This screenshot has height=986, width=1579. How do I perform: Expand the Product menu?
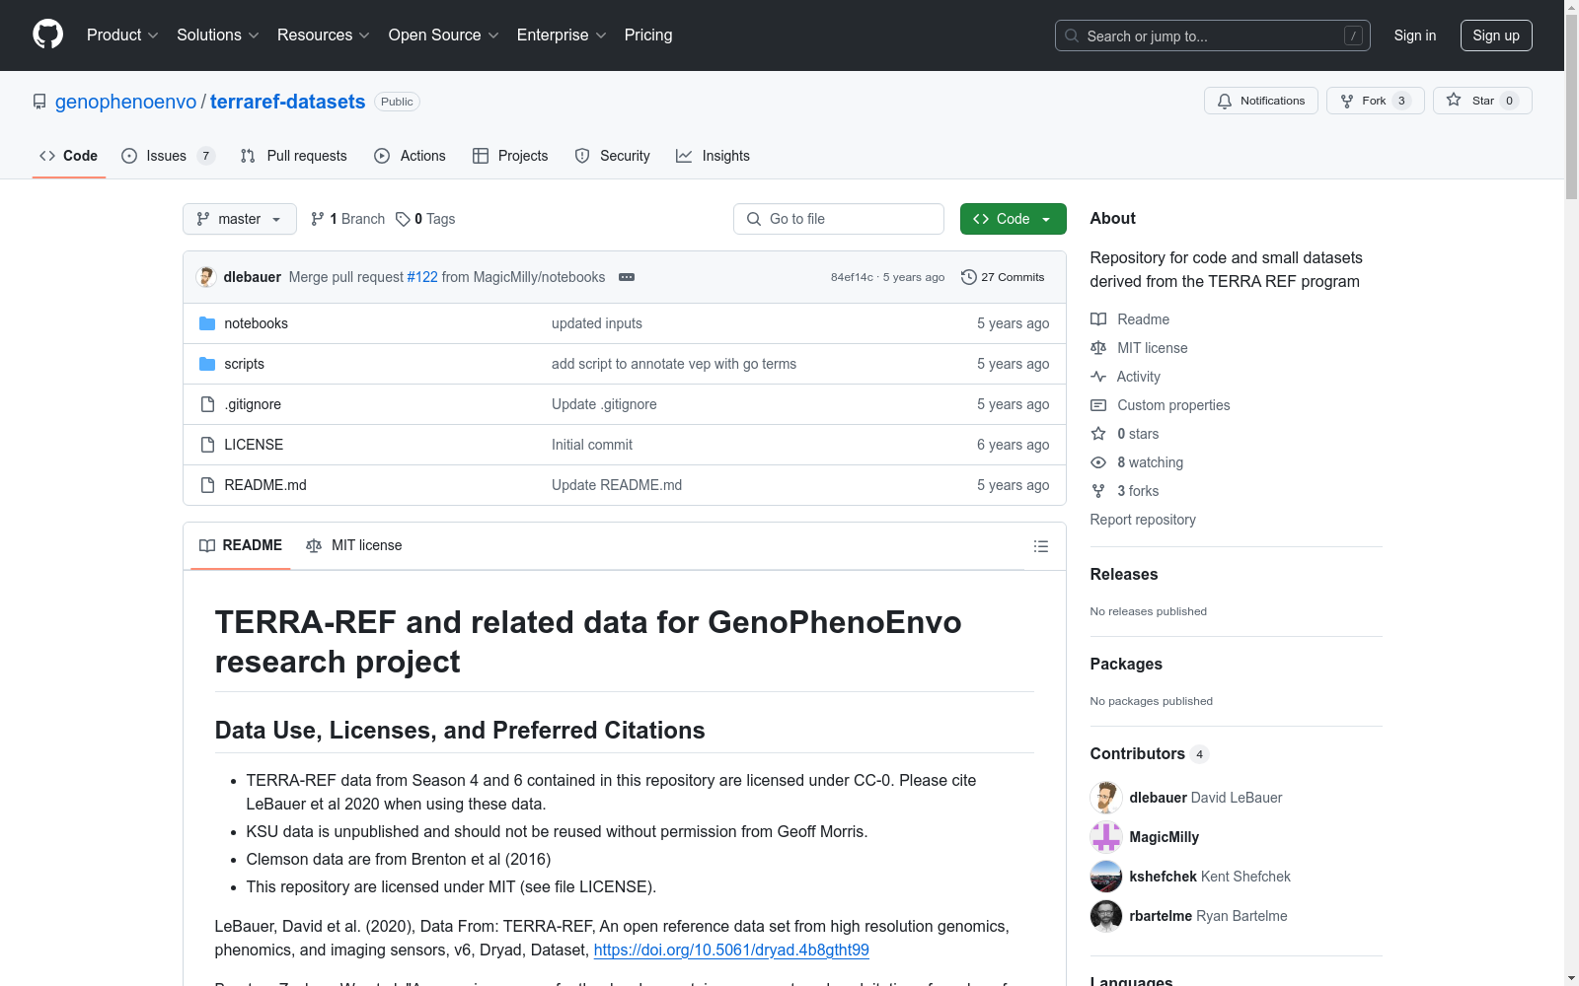coord(122,35)
